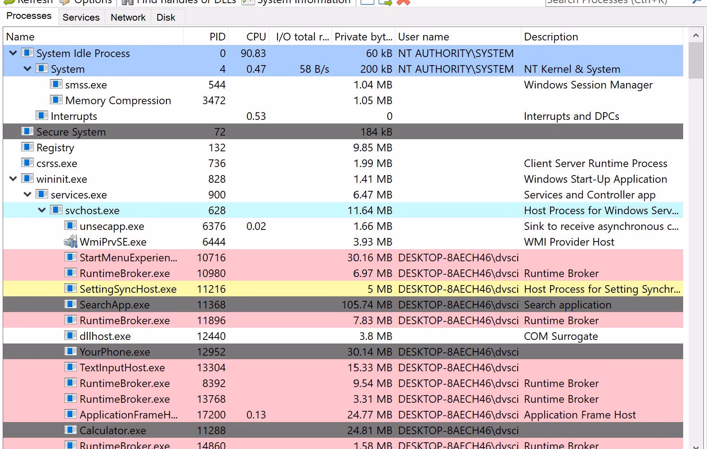Viewport: 707px width, 449px height.
Task: Open the Network tab
Action: [128, 18]
